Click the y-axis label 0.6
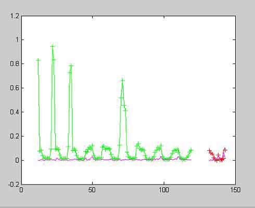The image size is (255, 208). click(x=15, y=88)
